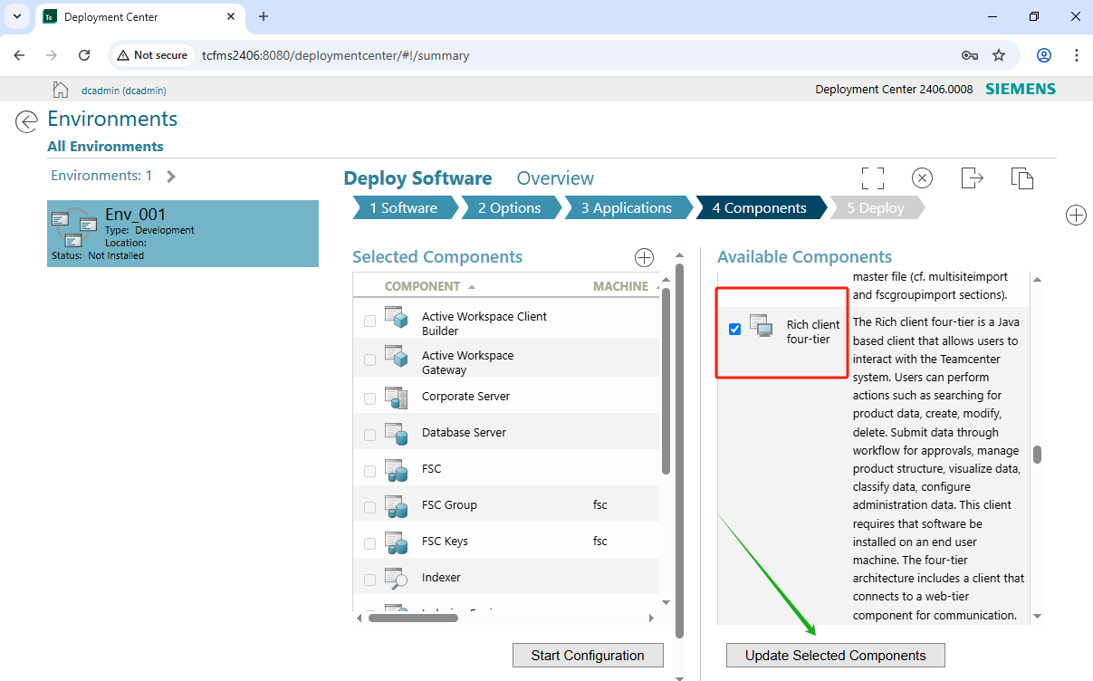Click the browser address bar URL
1093x681 pixels.
click(335, 55)
